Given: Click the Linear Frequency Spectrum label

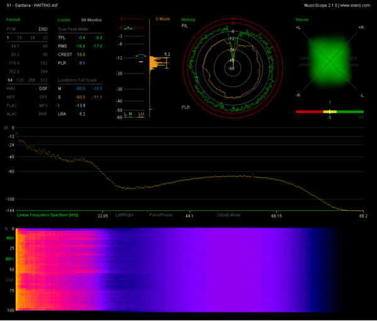Looking at the screenshot, I should [x=47, y=215].
